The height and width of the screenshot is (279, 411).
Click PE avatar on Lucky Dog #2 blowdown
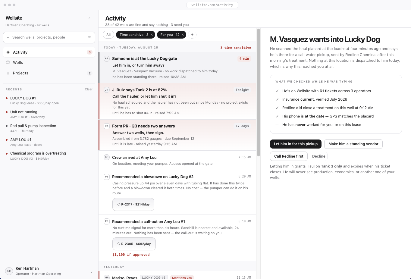107,177
